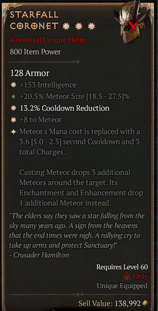The image size is (158, 311).
Task: Click the Requires Level 60 text
Action: tap(122, 267)
